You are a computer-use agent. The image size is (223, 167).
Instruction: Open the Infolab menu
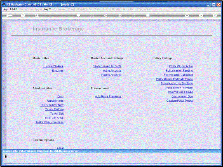[x=14, y=9]
